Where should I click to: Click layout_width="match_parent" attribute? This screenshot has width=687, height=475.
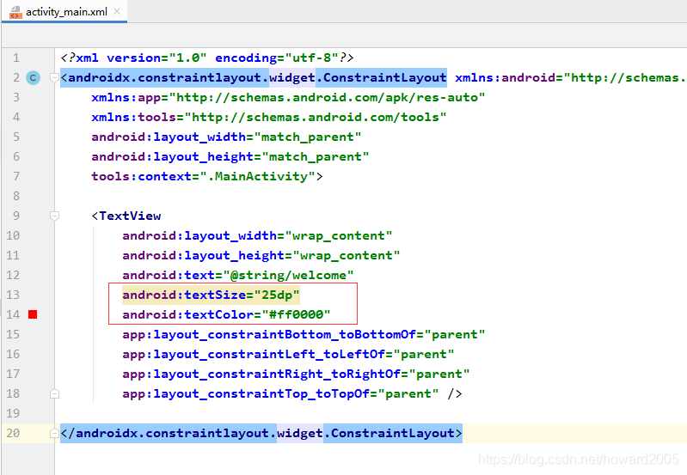226,137
